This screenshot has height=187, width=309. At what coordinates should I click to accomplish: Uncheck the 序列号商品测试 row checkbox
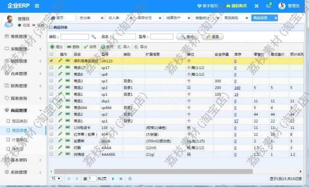click(51, 61)
